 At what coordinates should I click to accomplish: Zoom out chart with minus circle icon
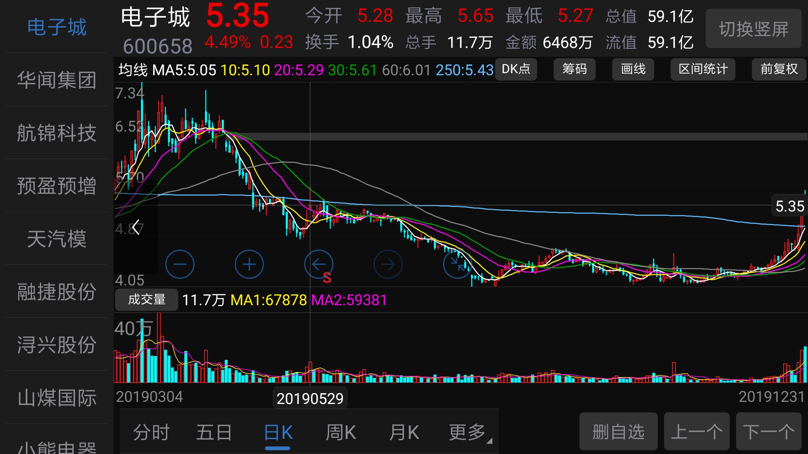pyautogui.click(x=180, y=264)
